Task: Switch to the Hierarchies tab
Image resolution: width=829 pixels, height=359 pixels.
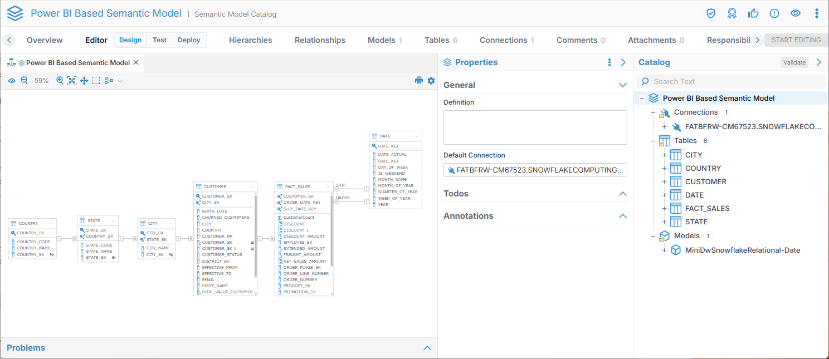Action: [x=250, y=40]
